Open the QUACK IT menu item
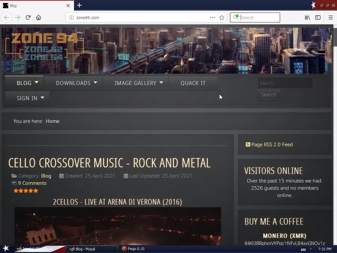 click(193, 83)
